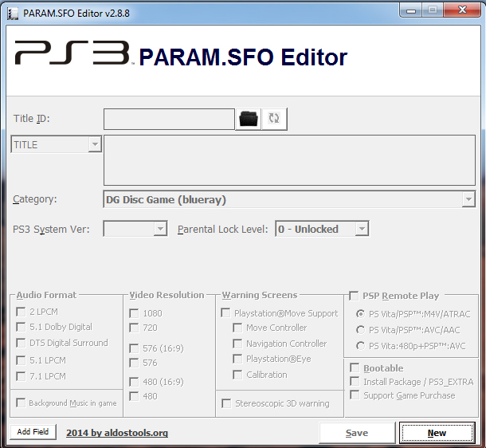Click the folder open icon
This screenshot has width=486, height=448.
point(249,119)
